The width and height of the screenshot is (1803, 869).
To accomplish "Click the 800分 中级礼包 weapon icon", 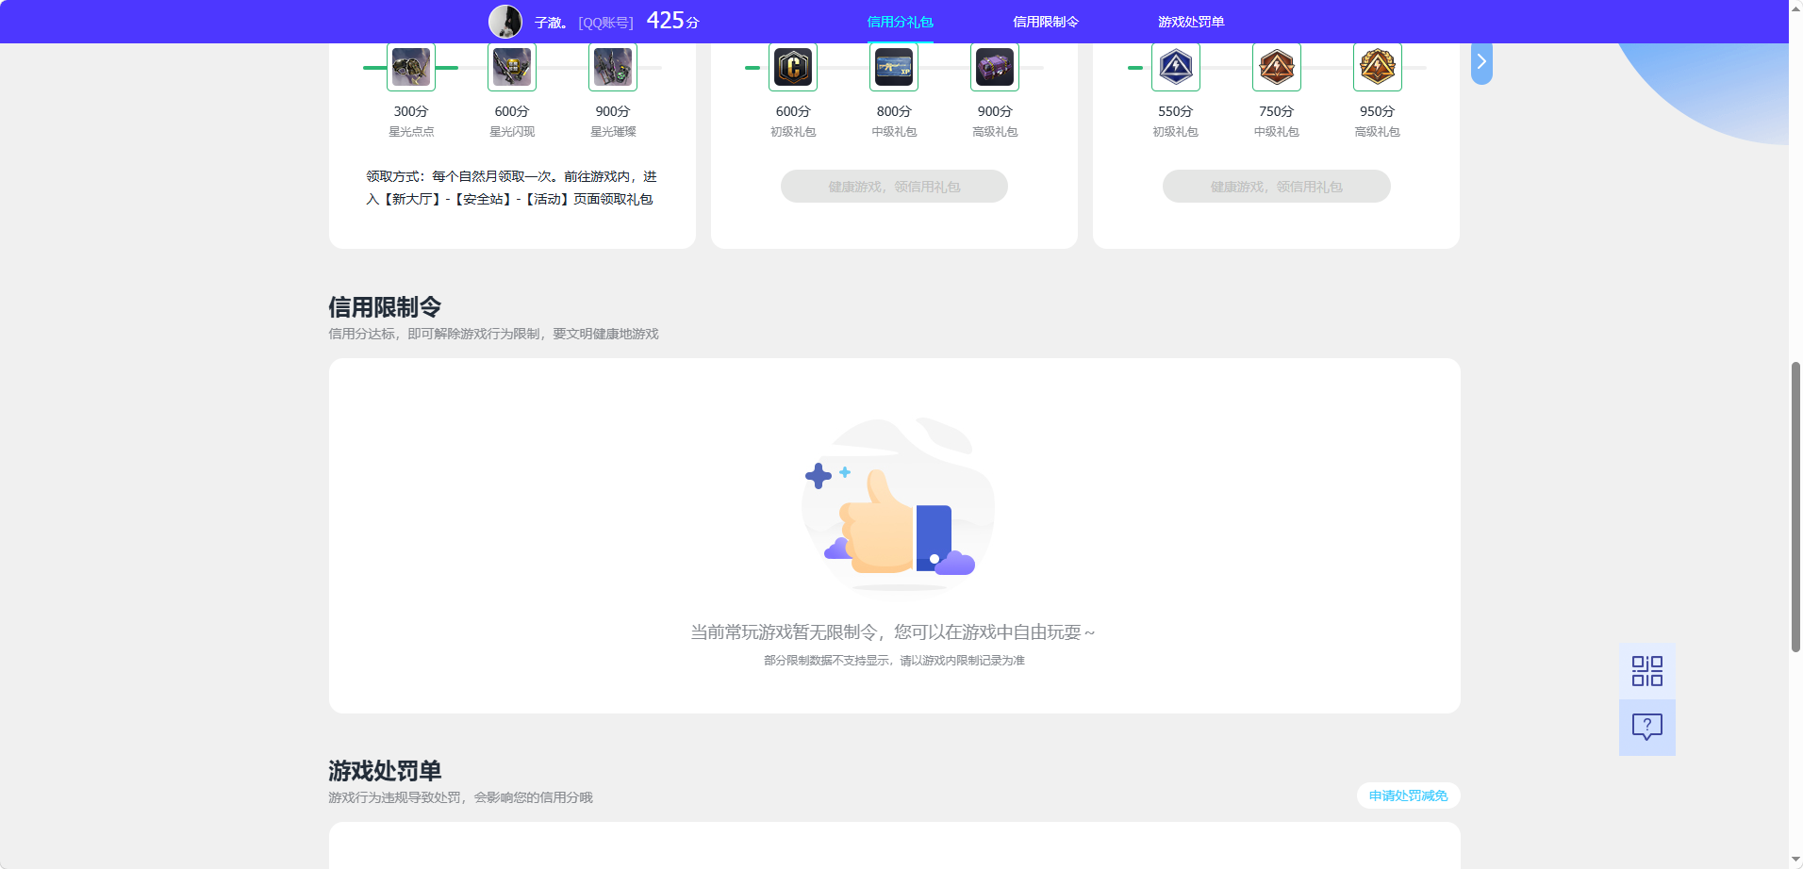I will [x=894, y=67].
